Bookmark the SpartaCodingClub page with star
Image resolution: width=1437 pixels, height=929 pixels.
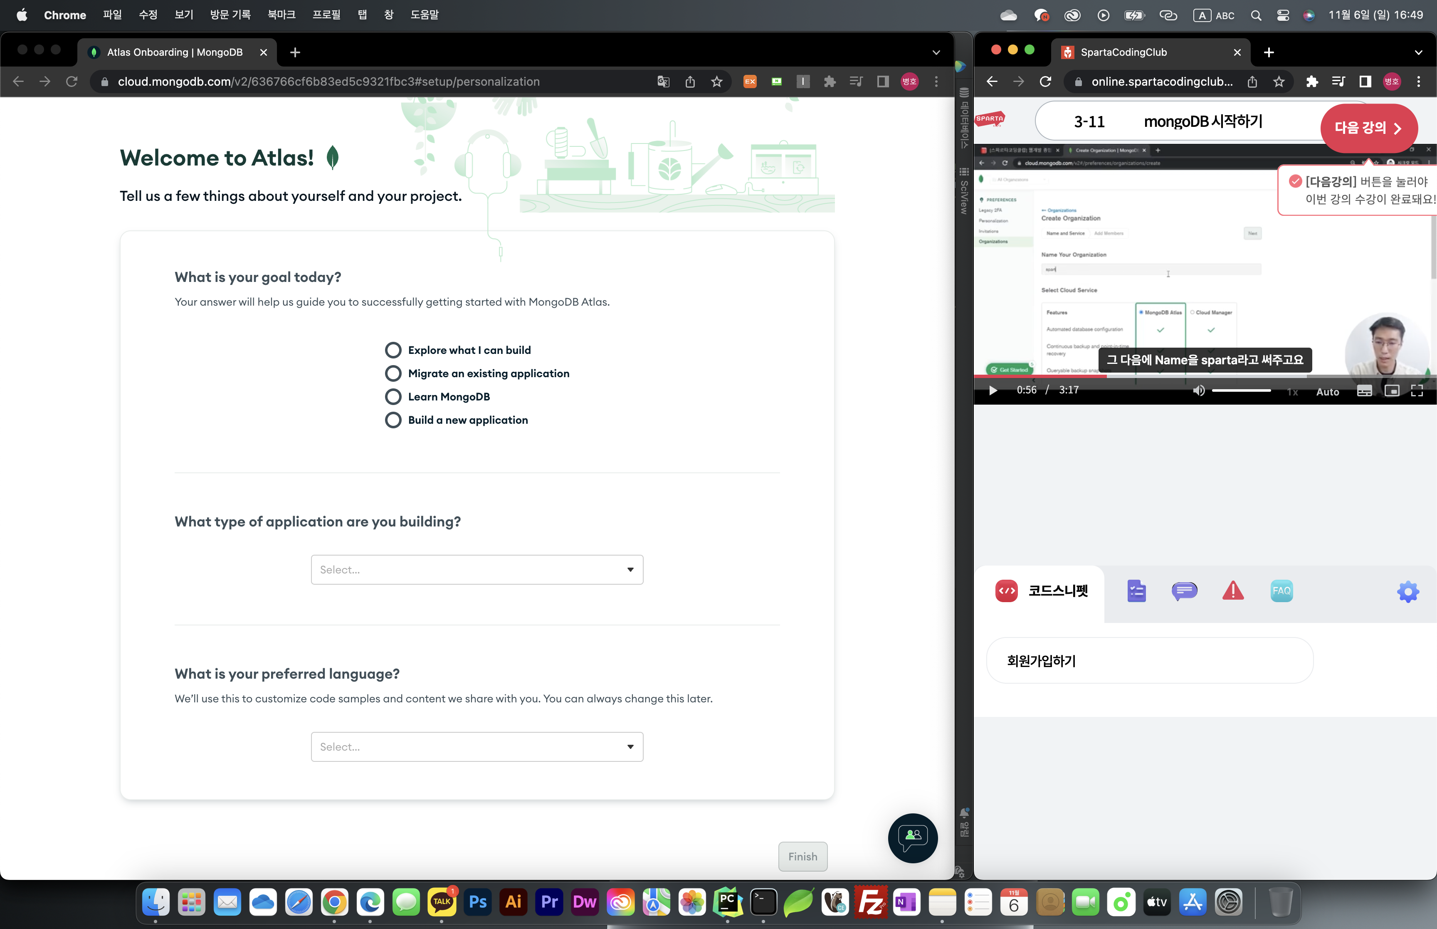(x=1279, y=82)
